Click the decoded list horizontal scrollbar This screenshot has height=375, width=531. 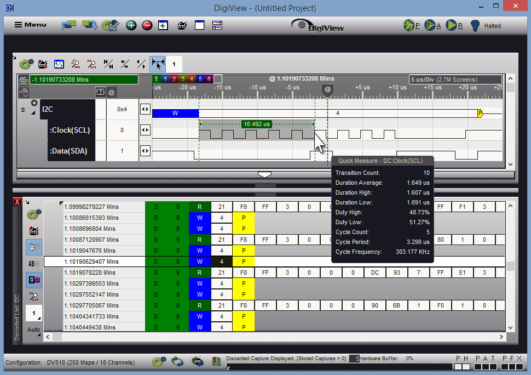coord(274,337)
